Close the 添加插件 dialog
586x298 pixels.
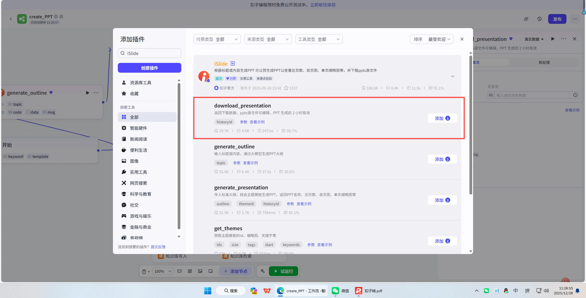click(x=462, y=39)
